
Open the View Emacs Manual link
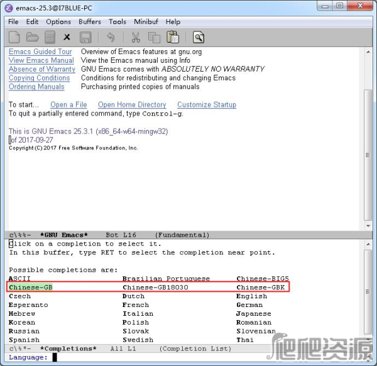coord(41,60)
